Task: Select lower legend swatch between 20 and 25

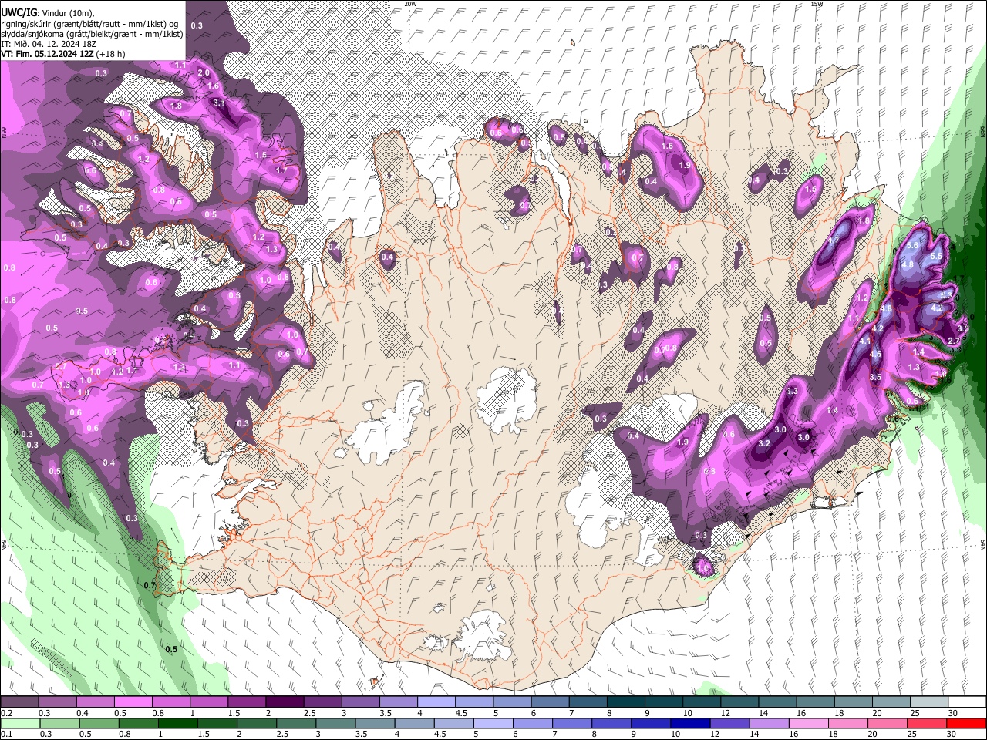Action: pos(888,723)
